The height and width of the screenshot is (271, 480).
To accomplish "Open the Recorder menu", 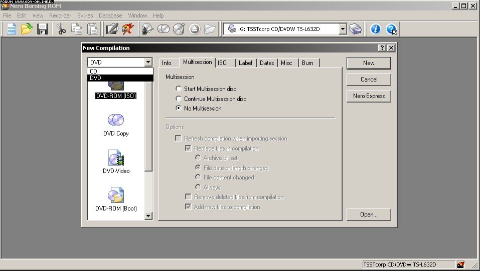I will point(60,15).
